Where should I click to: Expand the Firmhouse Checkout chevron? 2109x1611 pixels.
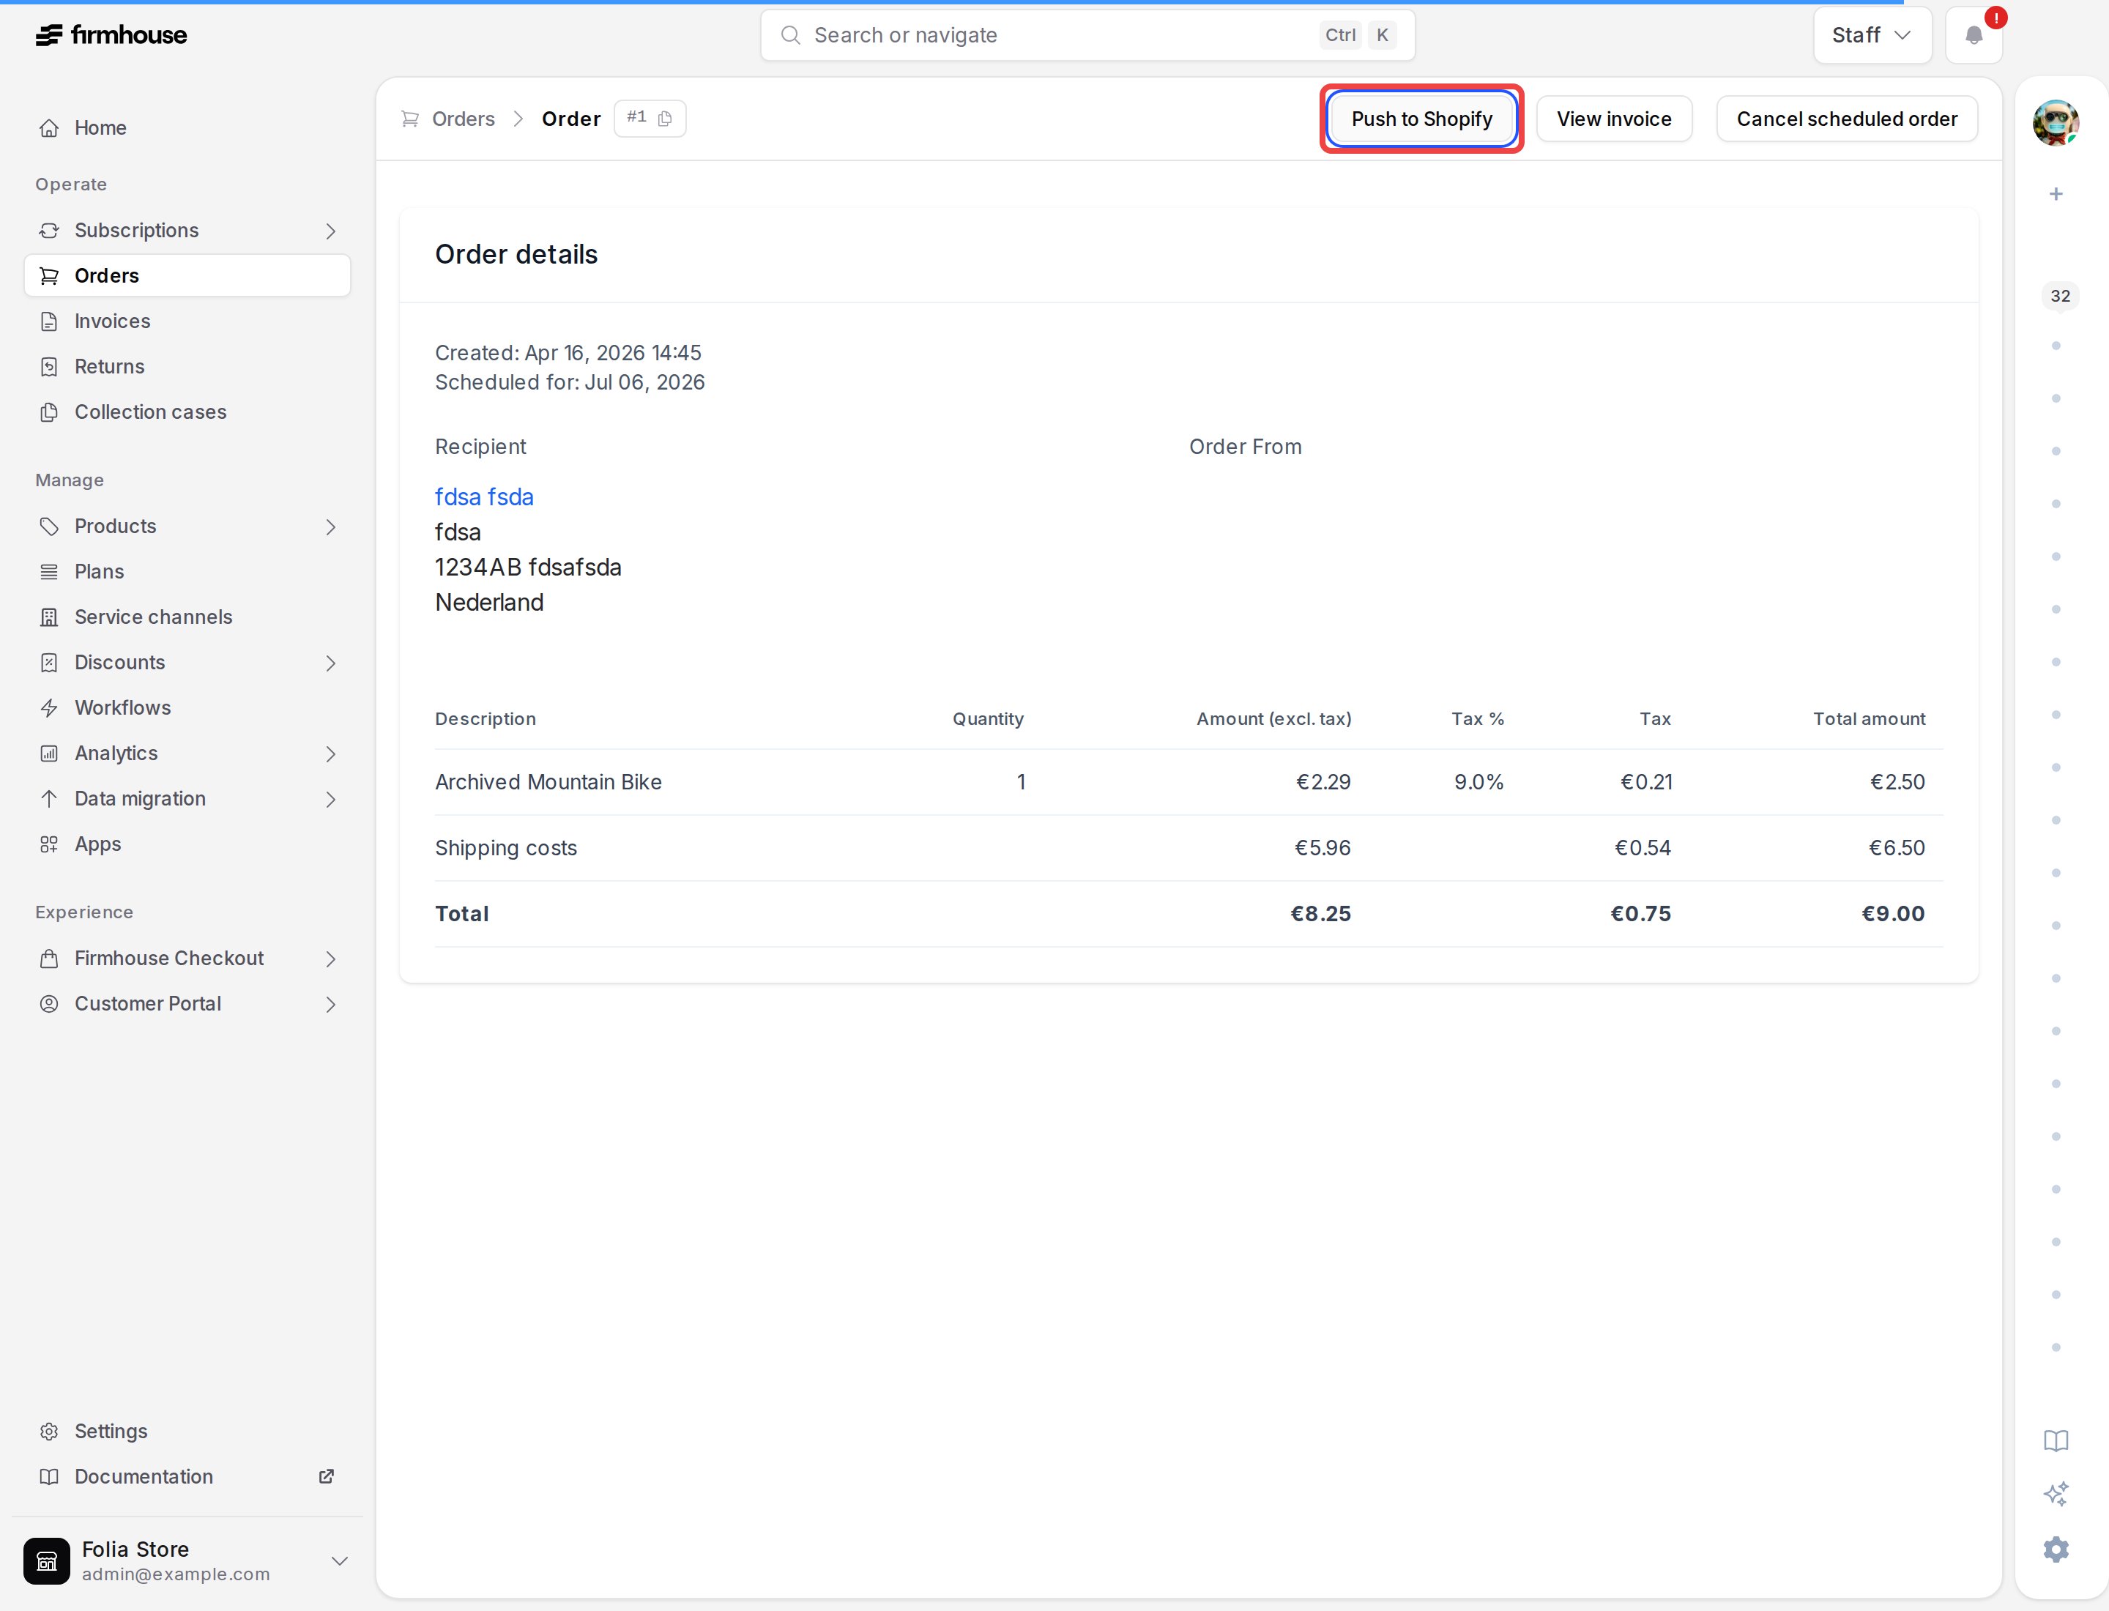pos(331,959)
